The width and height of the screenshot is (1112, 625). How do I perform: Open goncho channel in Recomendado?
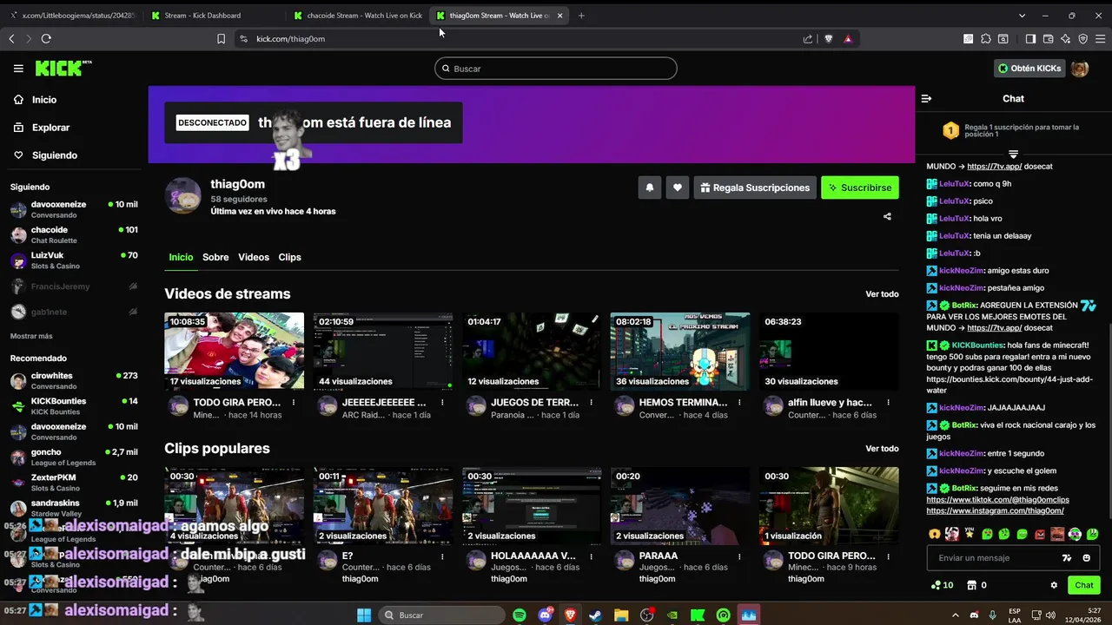(74, 457)
